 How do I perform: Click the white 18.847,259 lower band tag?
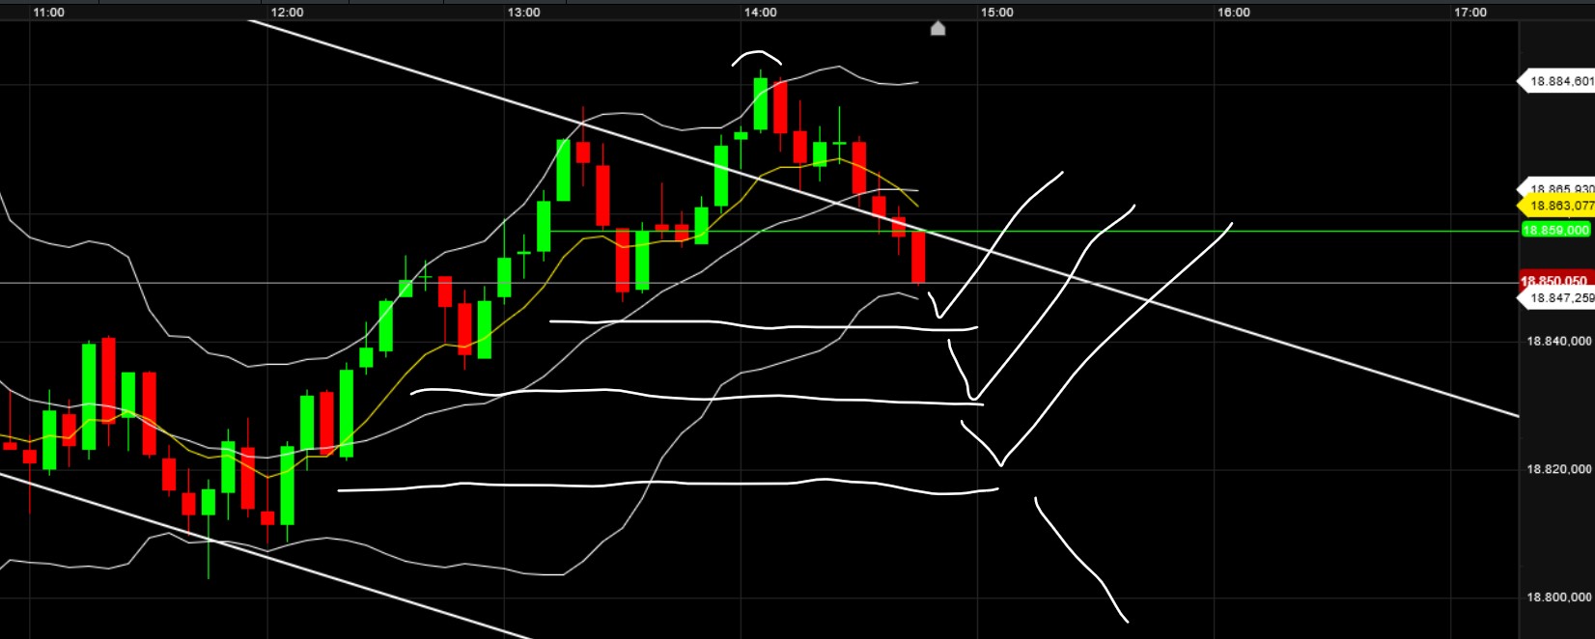[x=1556, y=298]
